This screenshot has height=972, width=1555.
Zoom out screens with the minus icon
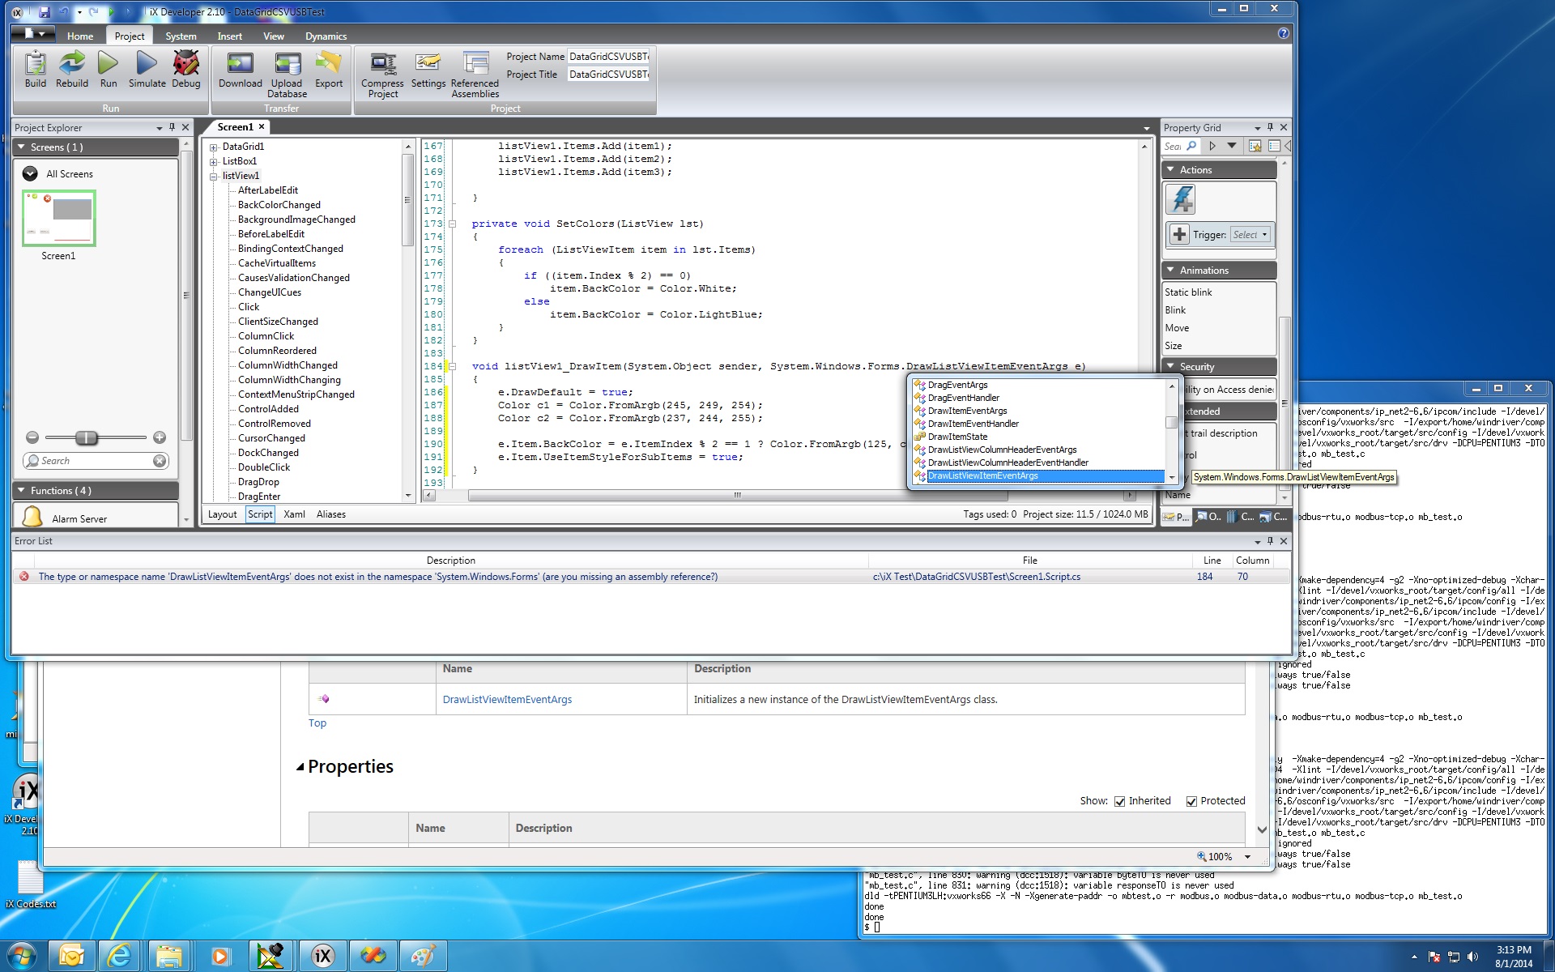coord(32,437)
